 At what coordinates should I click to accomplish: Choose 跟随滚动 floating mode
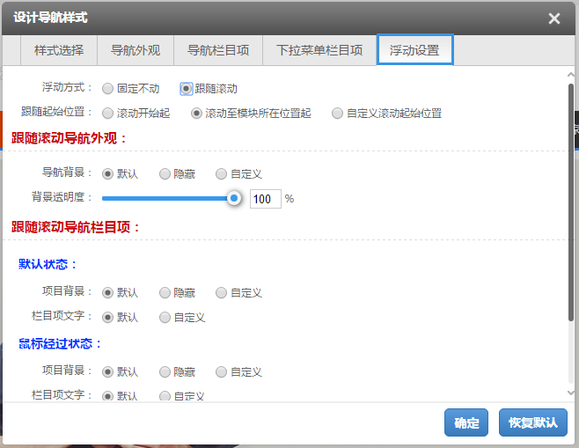pyautogui.click(x=187, y=89)
